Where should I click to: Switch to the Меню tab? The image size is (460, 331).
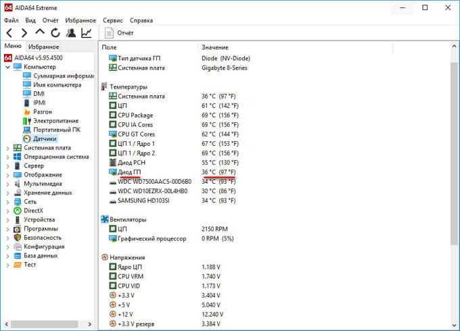[13, 46]
